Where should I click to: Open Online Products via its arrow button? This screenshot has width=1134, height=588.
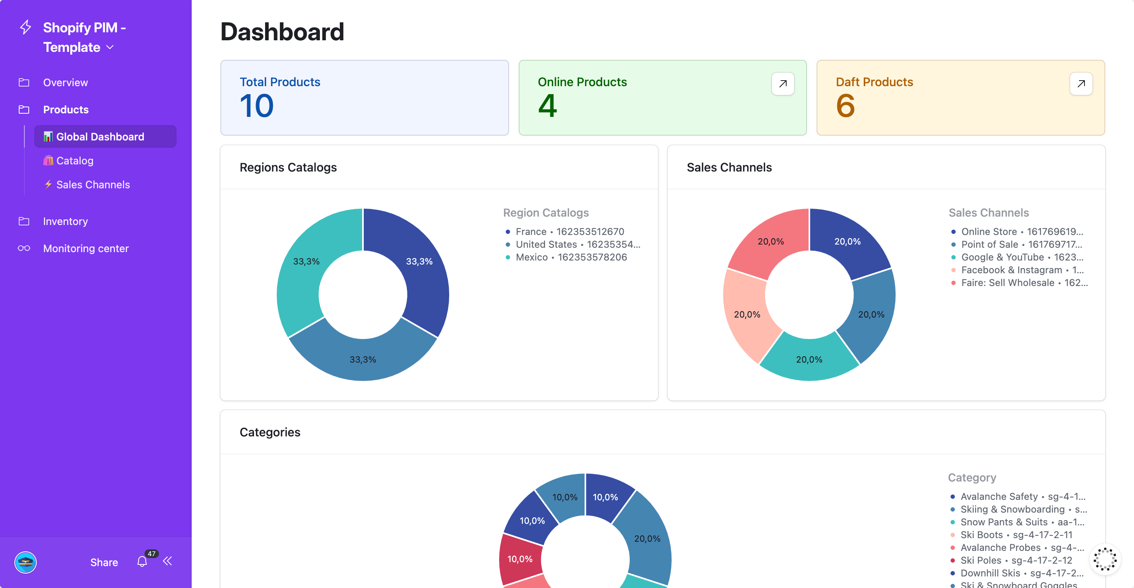coord(782,83)
